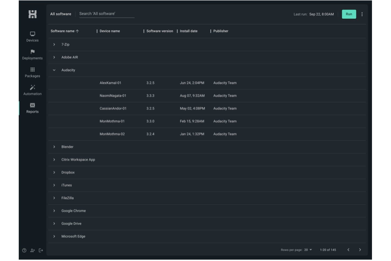
Task: Select device NaomiNagata-01
Action: pyautogui.click(x=113, y=96)
